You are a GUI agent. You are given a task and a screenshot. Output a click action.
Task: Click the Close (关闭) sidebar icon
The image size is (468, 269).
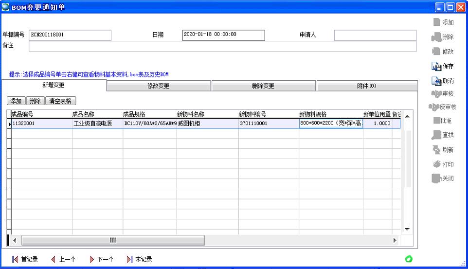pos(436,179)
